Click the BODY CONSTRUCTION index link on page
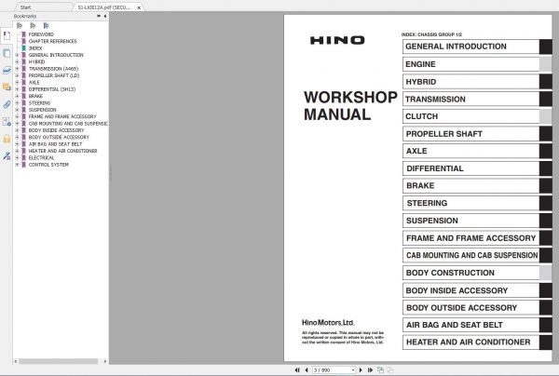 477,273
